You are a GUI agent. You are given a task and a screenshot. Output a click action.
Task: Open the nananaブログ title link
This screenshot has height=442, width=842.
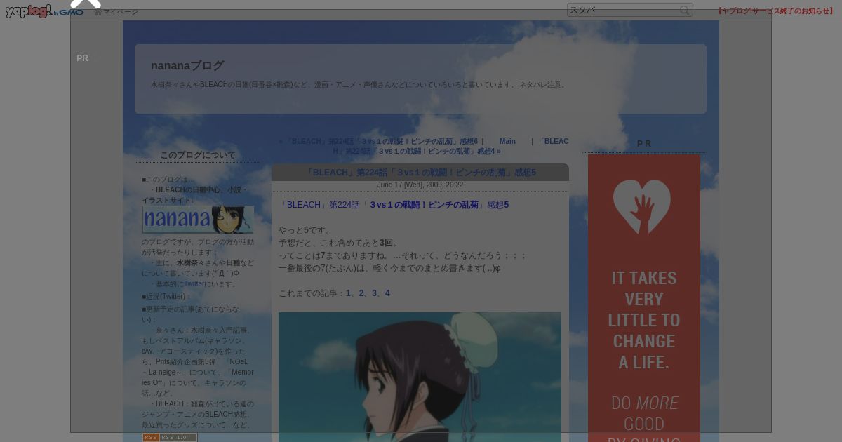tap(187, 65)
